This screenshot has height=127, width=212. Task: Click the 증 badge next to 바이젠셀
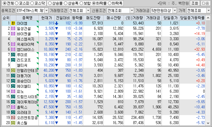click(13, 33)
